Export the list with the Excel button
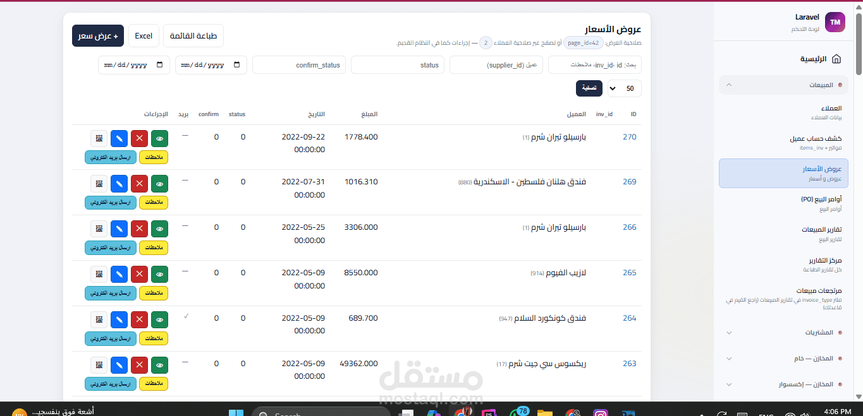 (x=144, y=36)
